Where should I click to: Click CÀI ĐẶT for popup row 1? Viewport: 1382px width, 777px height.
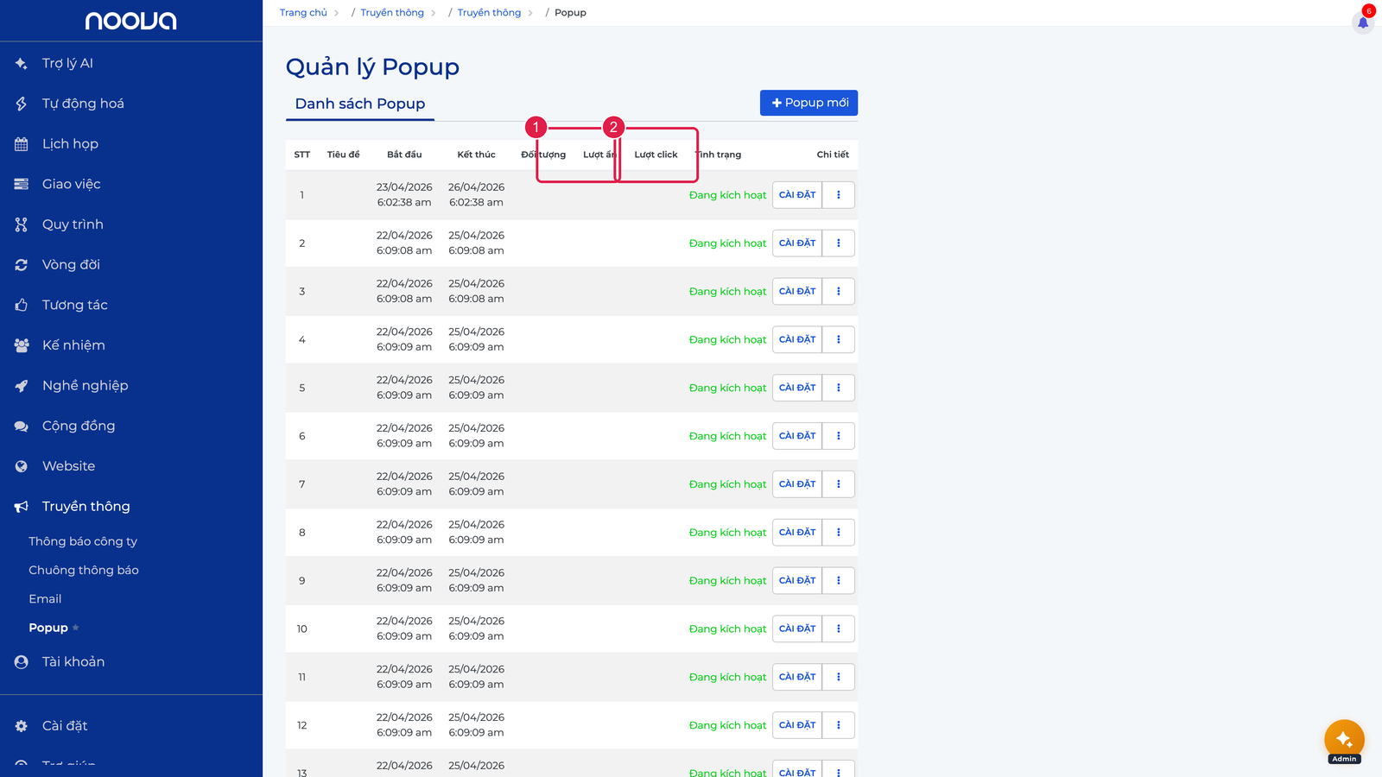797,195
